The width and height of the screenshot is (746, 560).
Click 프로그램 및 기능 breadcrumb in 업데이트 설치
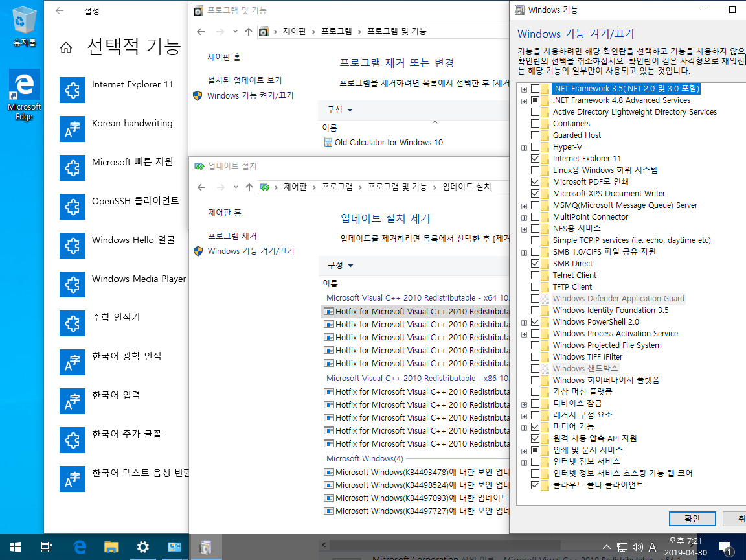(397, 187)
